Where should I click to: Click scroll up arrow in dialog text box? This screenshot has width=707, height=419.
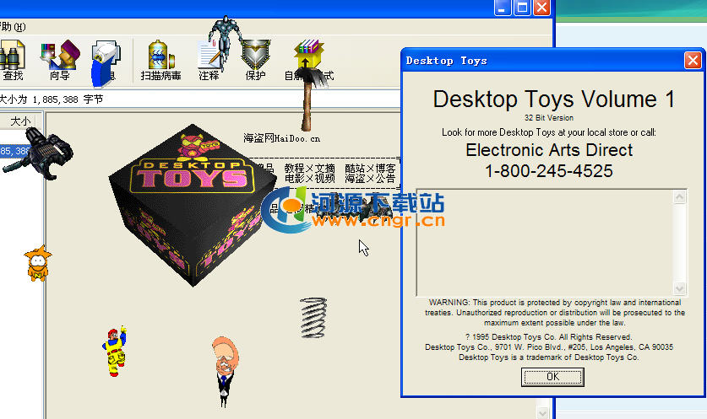click(679, 196)
